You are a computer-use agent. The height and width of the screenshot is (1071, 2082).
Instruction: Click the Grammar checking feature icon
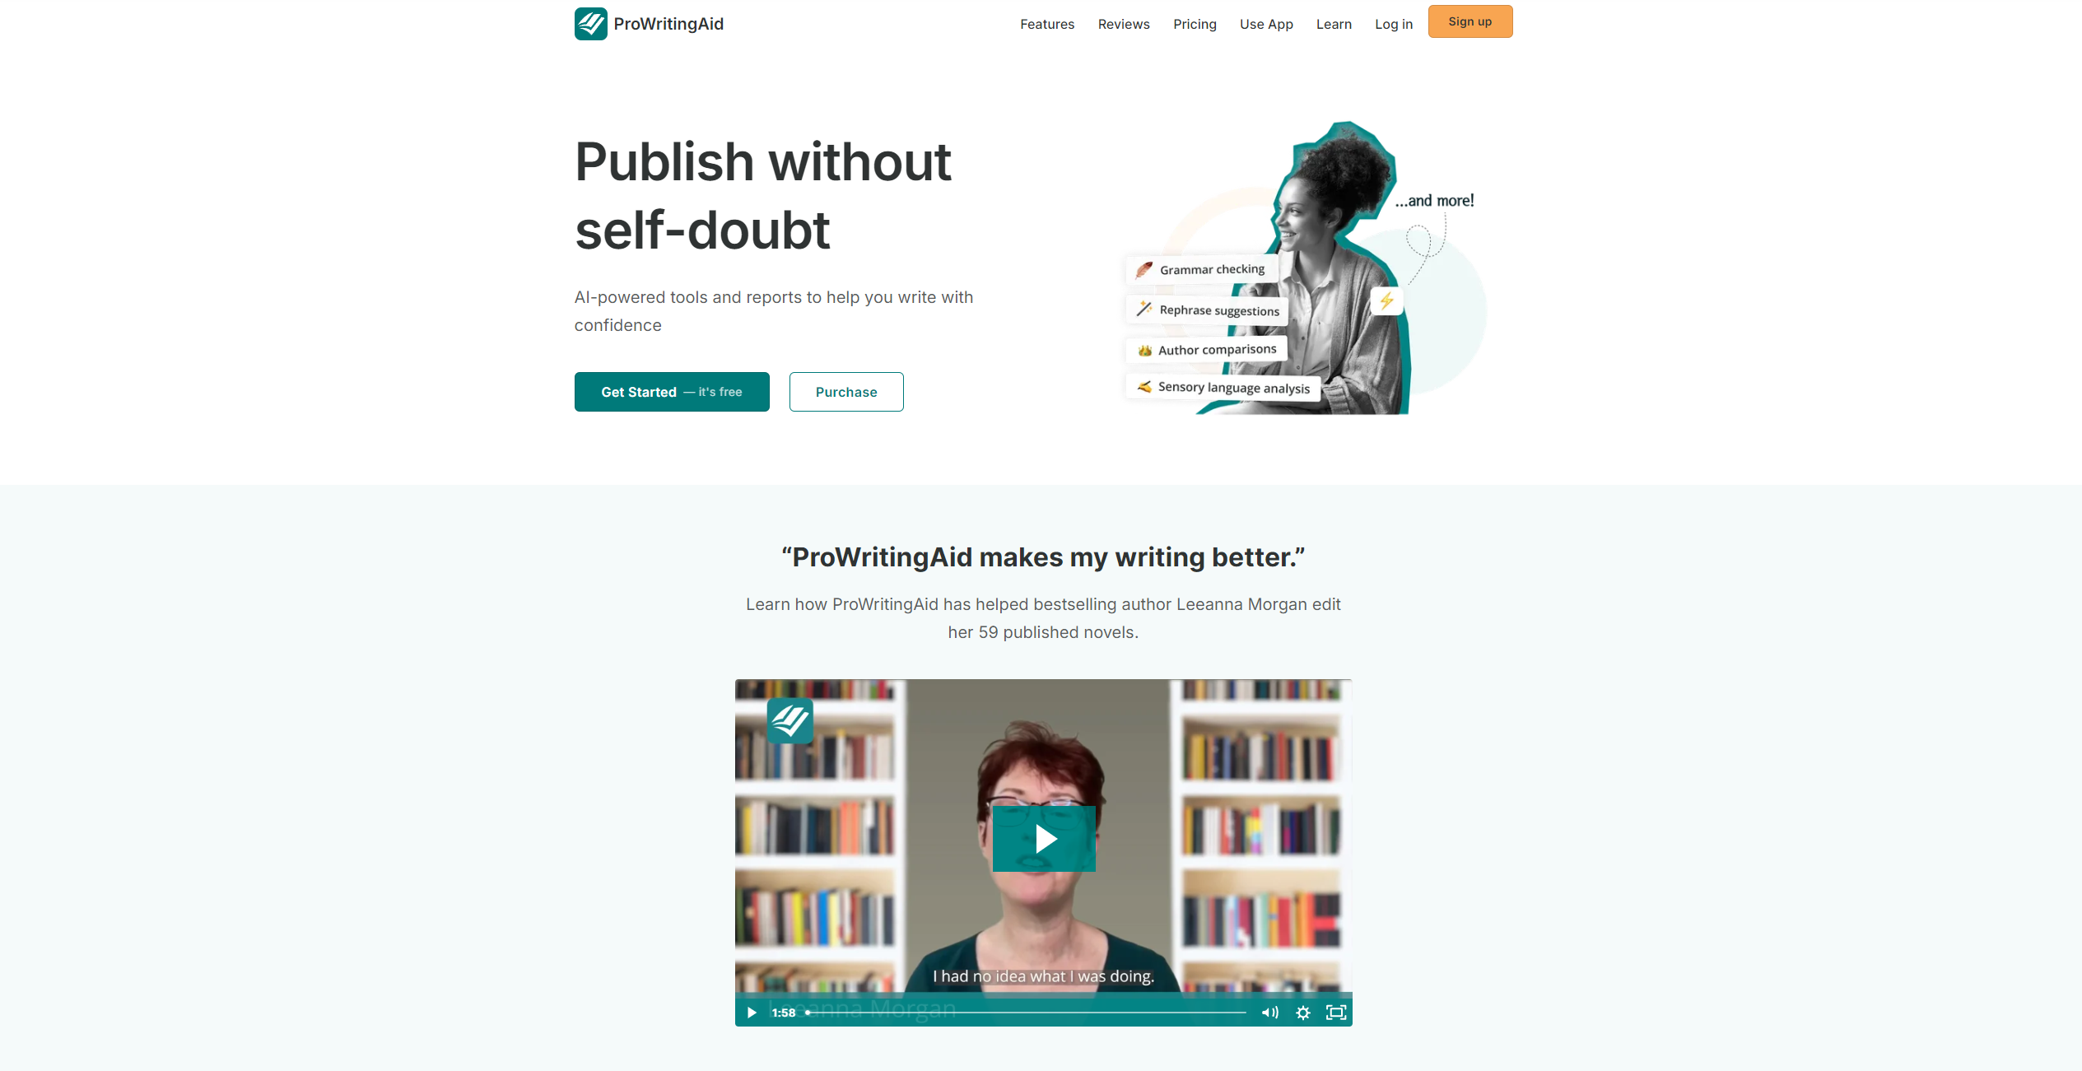coord(1142,269)
